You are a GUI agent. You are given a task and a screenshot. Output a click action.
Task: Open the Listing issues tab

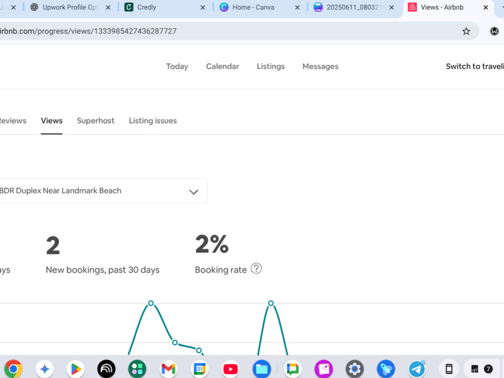[x=153, y=121]
